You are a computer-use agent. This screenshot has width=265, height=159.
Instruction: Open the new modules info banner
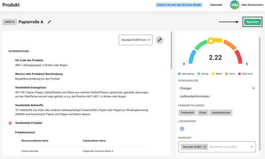179,5
